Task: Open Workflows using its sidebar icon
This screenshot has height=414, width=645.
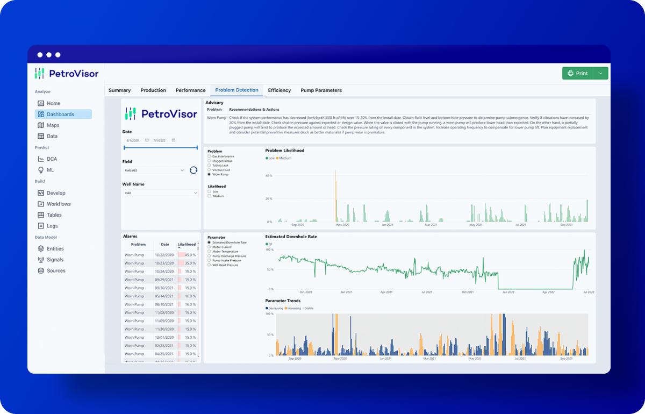Action: 41,204
